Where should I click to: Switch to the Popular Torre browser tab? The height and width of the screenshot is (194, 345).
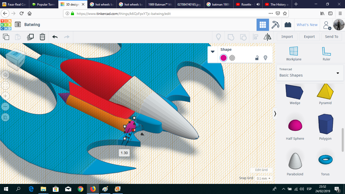(x=43, y=4)
